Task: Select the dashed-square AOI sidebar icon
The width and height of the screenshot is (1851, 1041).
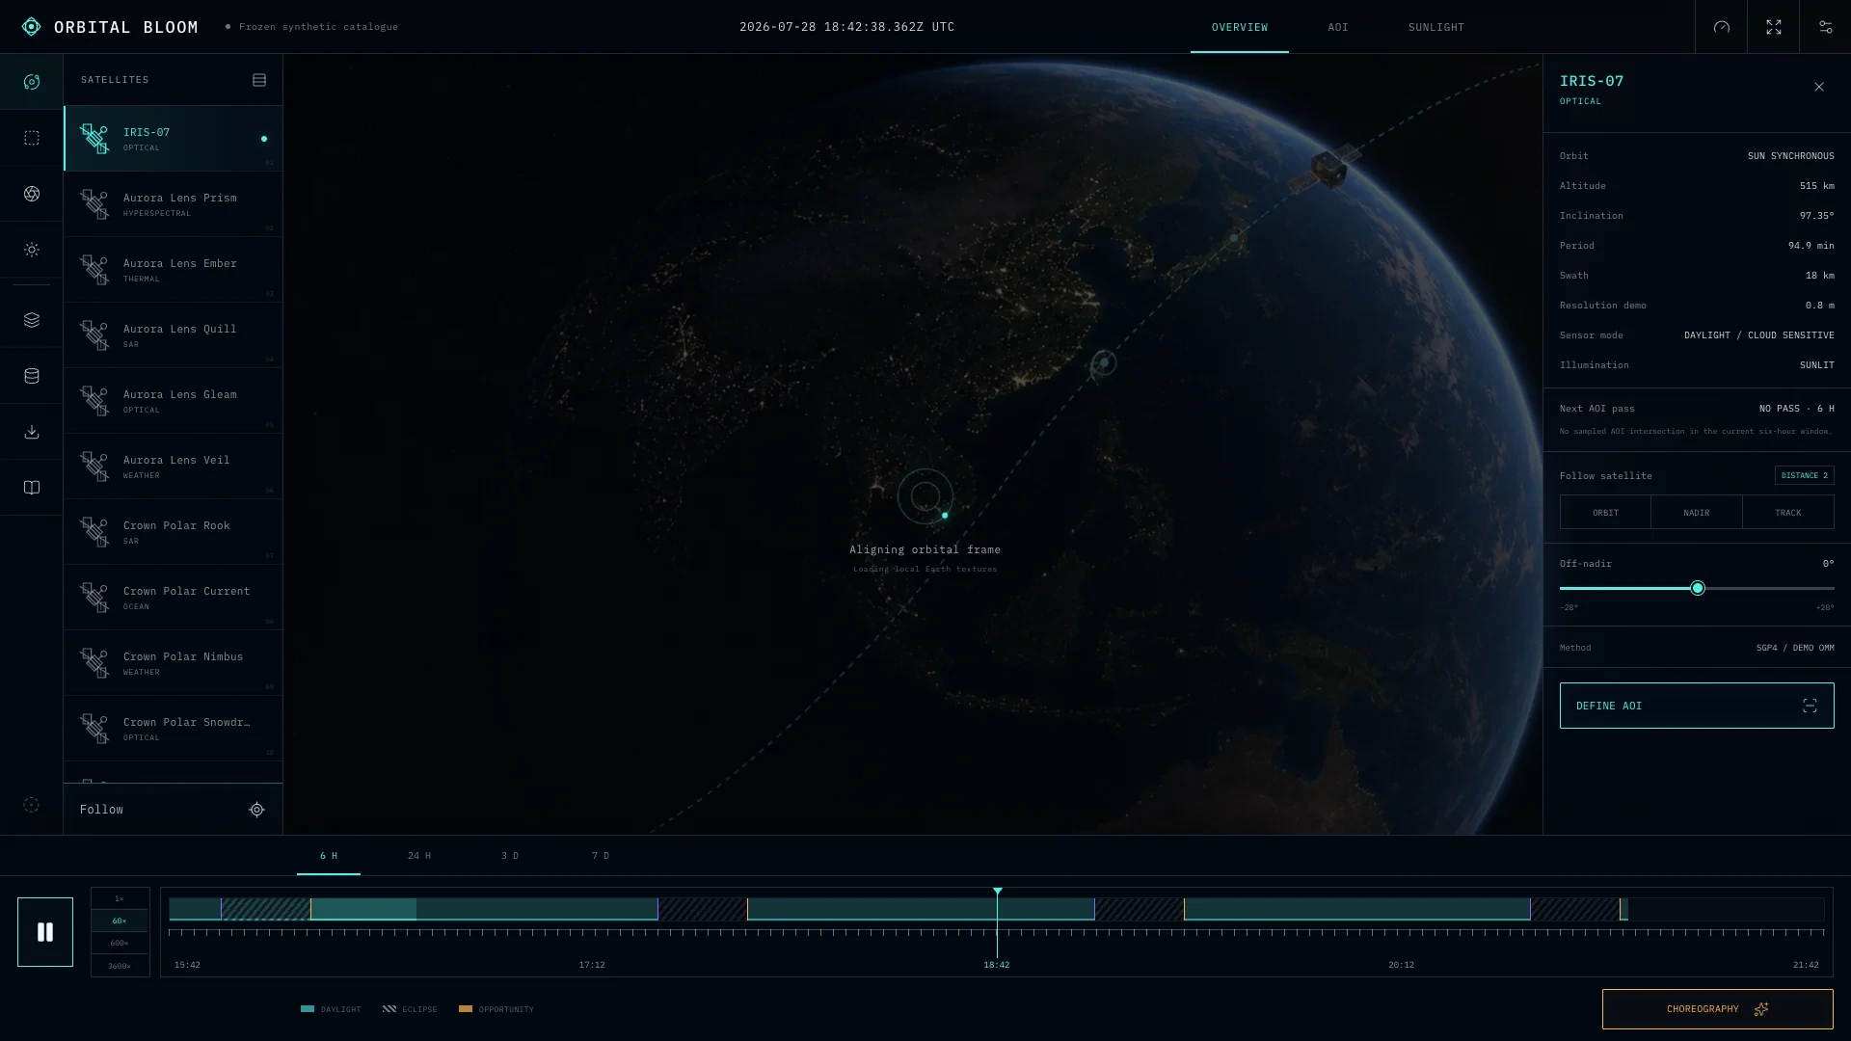Action: tap(32, 138)
